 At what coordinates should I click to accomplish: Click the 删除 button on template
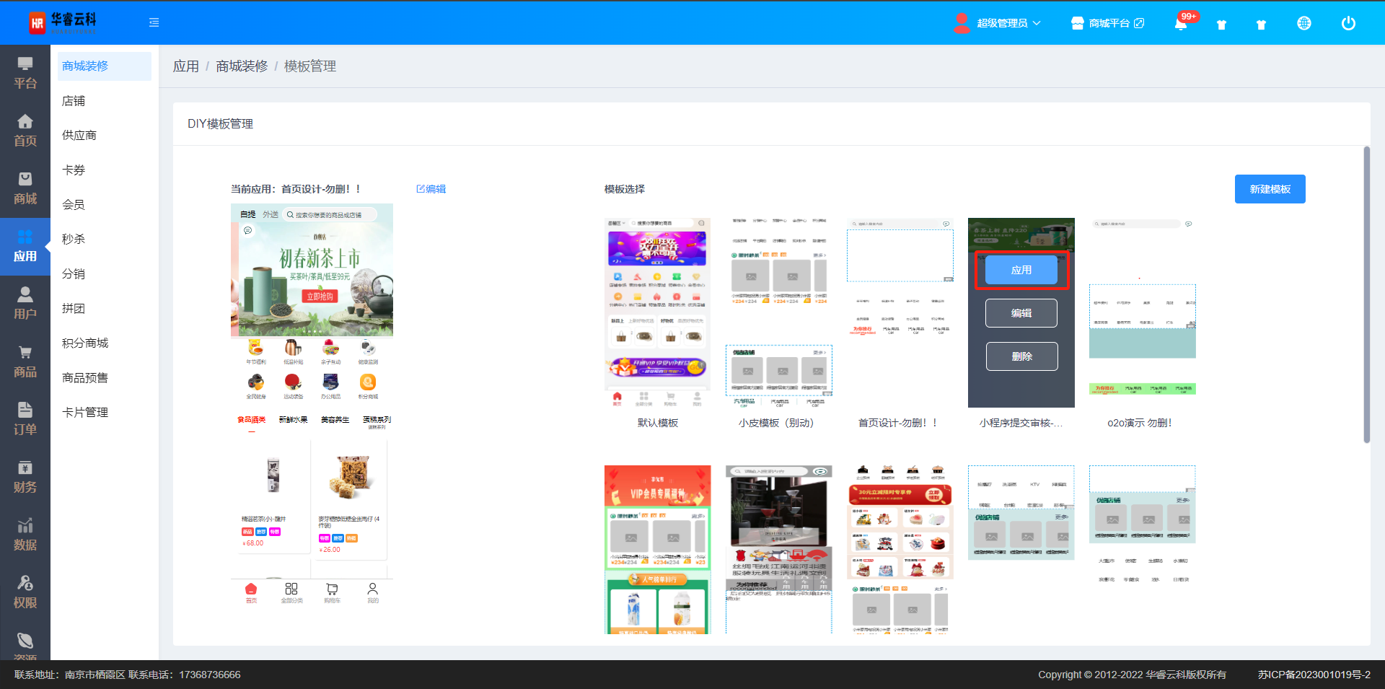coord(1021,356)
